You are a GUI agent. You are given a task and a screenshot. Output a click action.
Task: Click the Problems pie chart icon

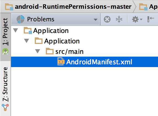[20, 19]
